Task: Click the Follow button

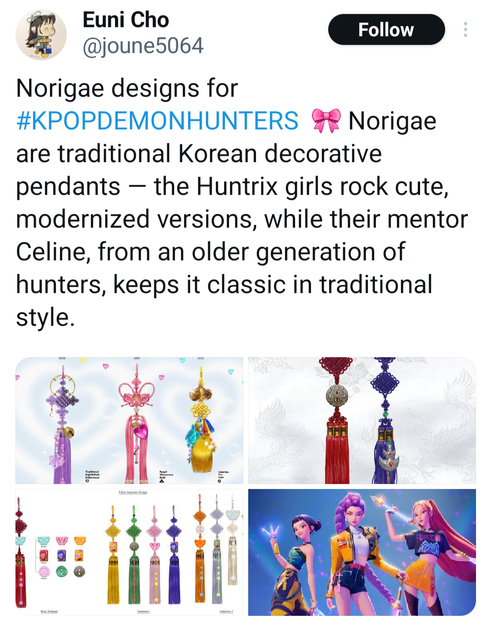Action: click(386, 30)
